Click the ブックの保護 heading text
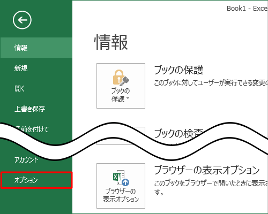Screen dimensions: 268x214 click(x=178, y=70)
